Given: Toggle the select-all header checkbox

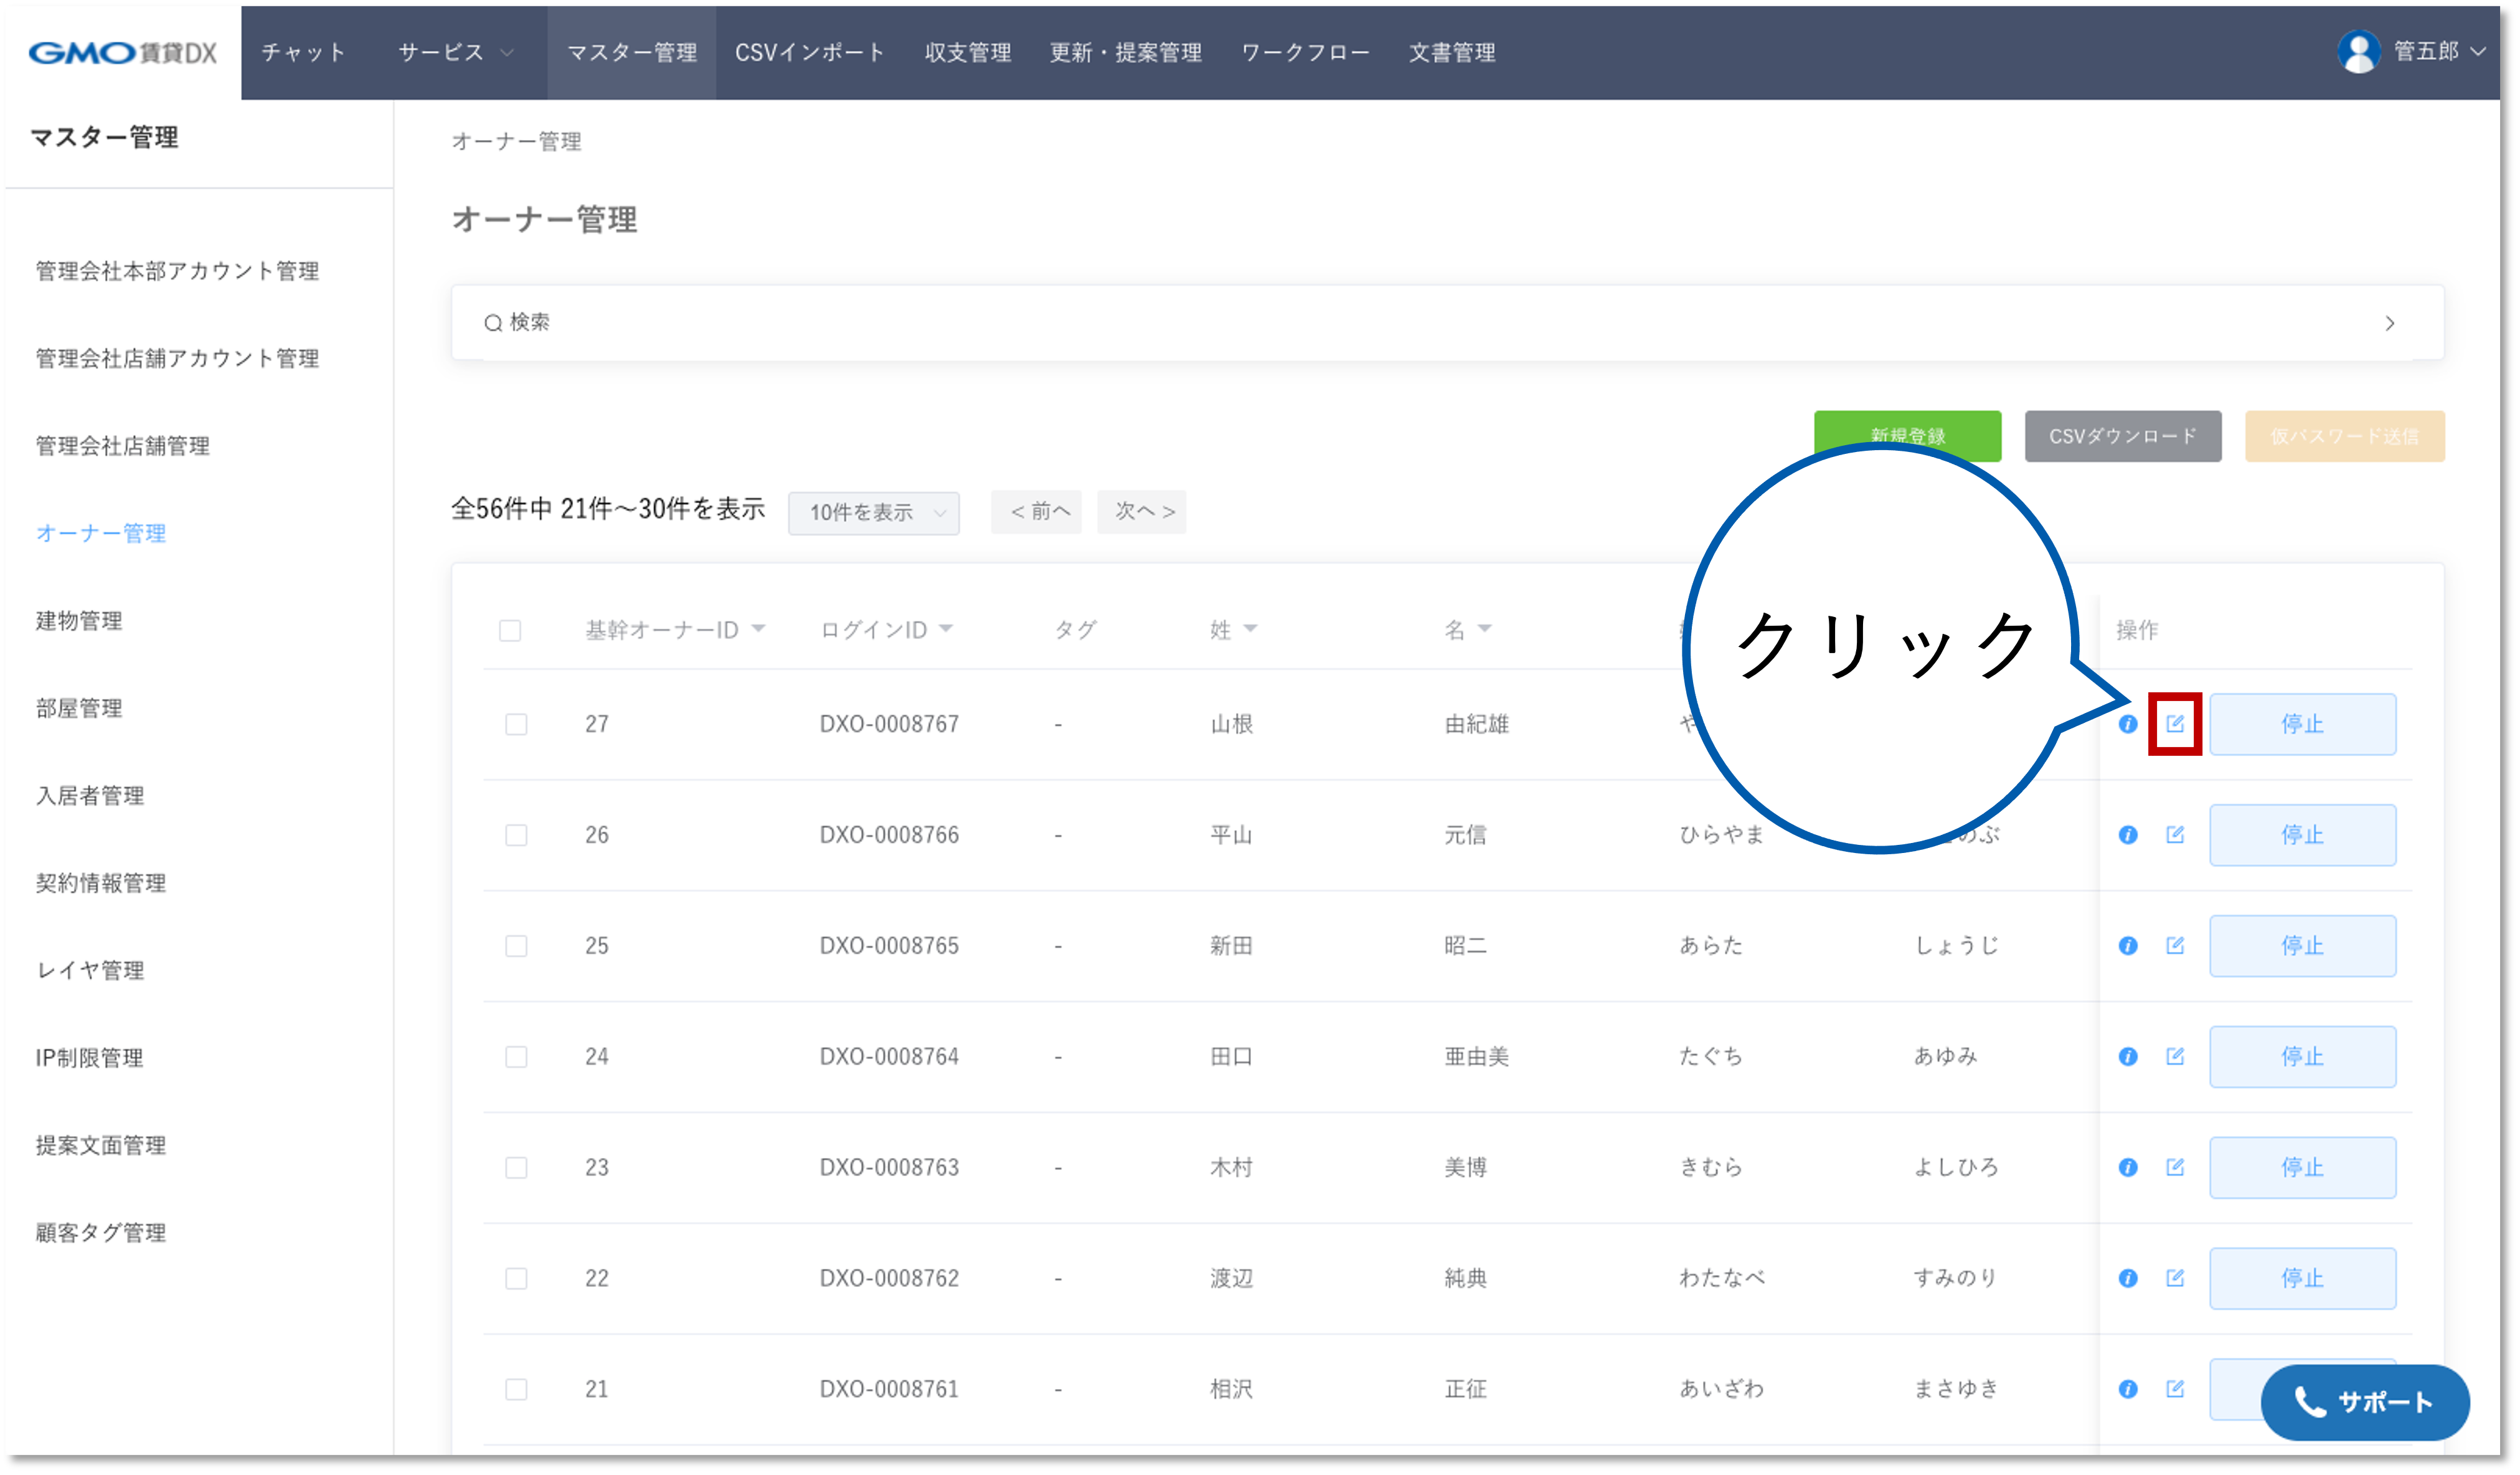Looking at the screenshot, I should pyautogui.click(x=510, y=630).
